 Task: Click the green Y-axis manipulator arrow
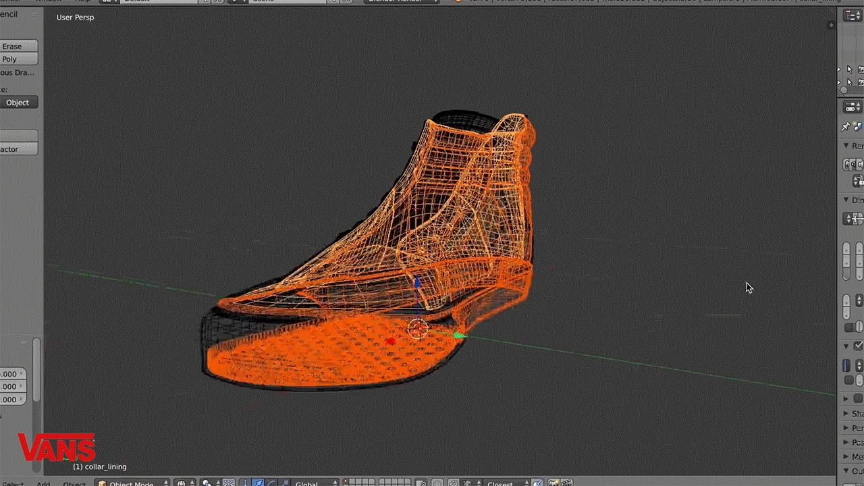(x=460, y=335)
